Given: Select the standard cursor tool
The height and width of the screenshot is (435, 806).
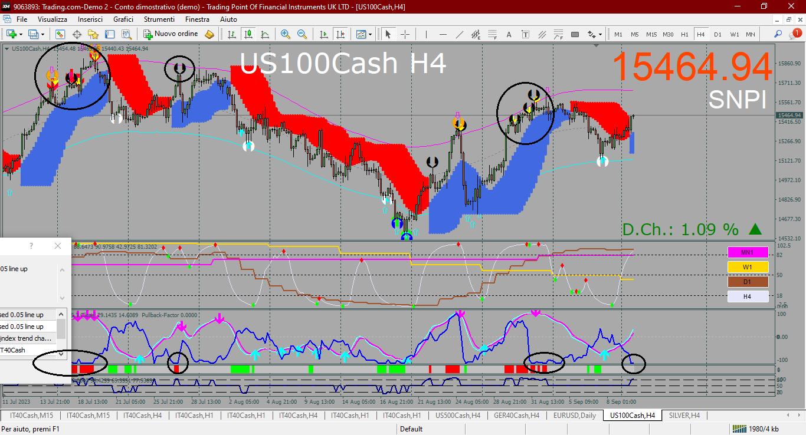Looking at the screenshot, I should (x=388, y=34).
